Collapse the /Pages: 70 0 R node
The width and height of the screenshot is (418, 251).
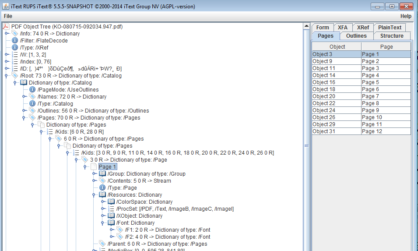(24, 118)
